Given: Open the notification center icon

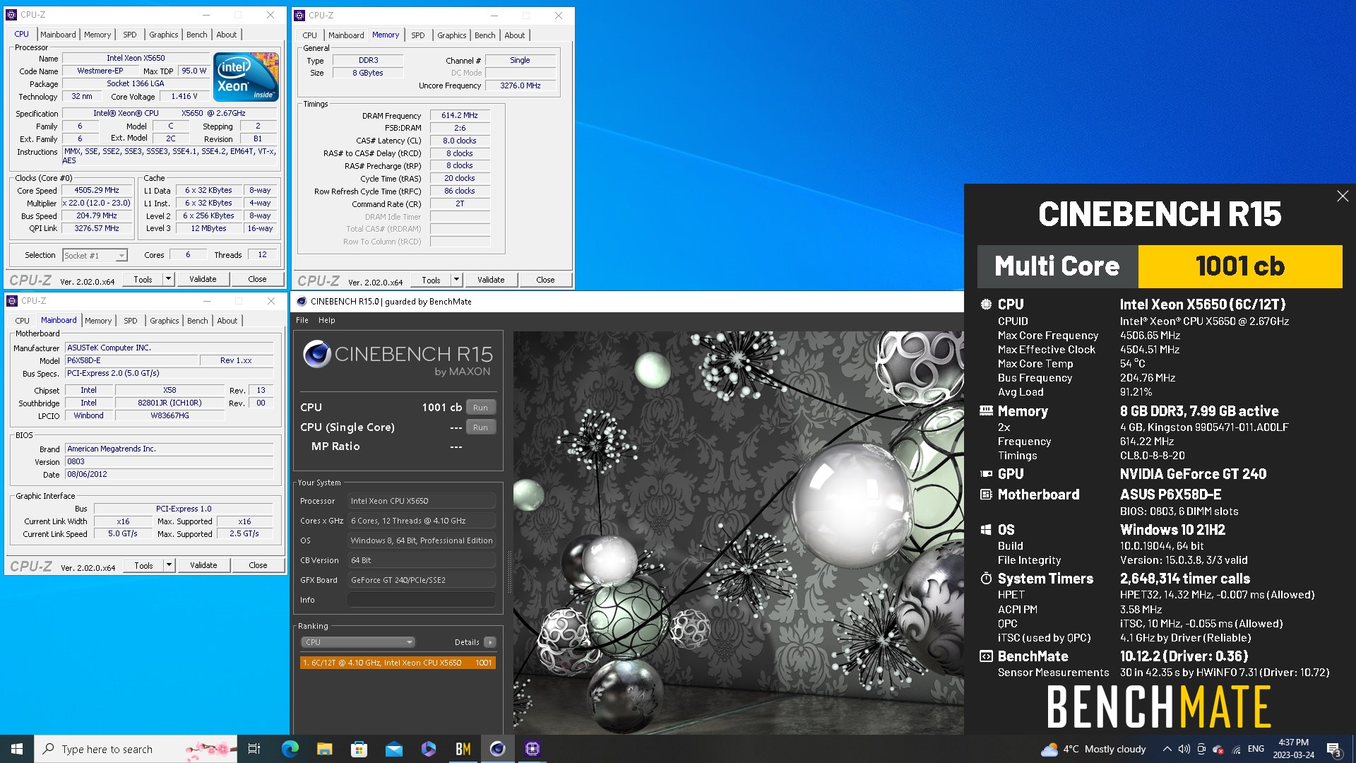Looking at the screenshot, I should [x=1333, y=749].
